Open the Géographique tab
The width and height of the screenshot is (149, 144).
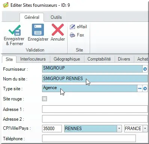pyautogui.click(x=67, y=59)
